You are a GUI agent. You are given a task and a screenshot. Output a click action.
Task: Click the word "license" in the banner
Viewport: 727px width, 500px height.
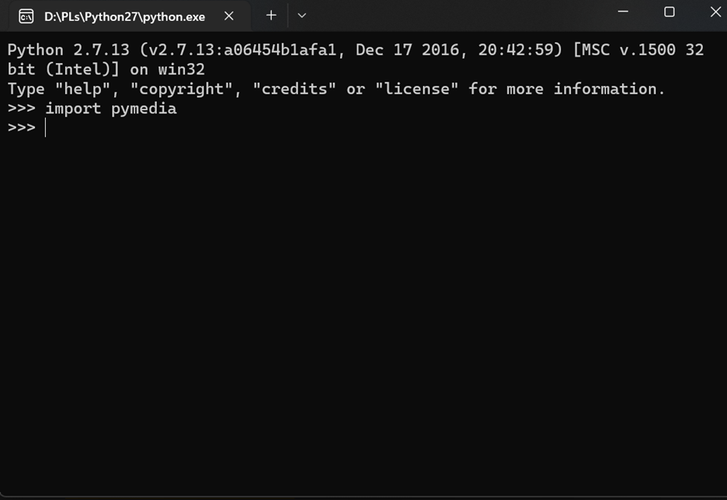[x=416, y=89]
